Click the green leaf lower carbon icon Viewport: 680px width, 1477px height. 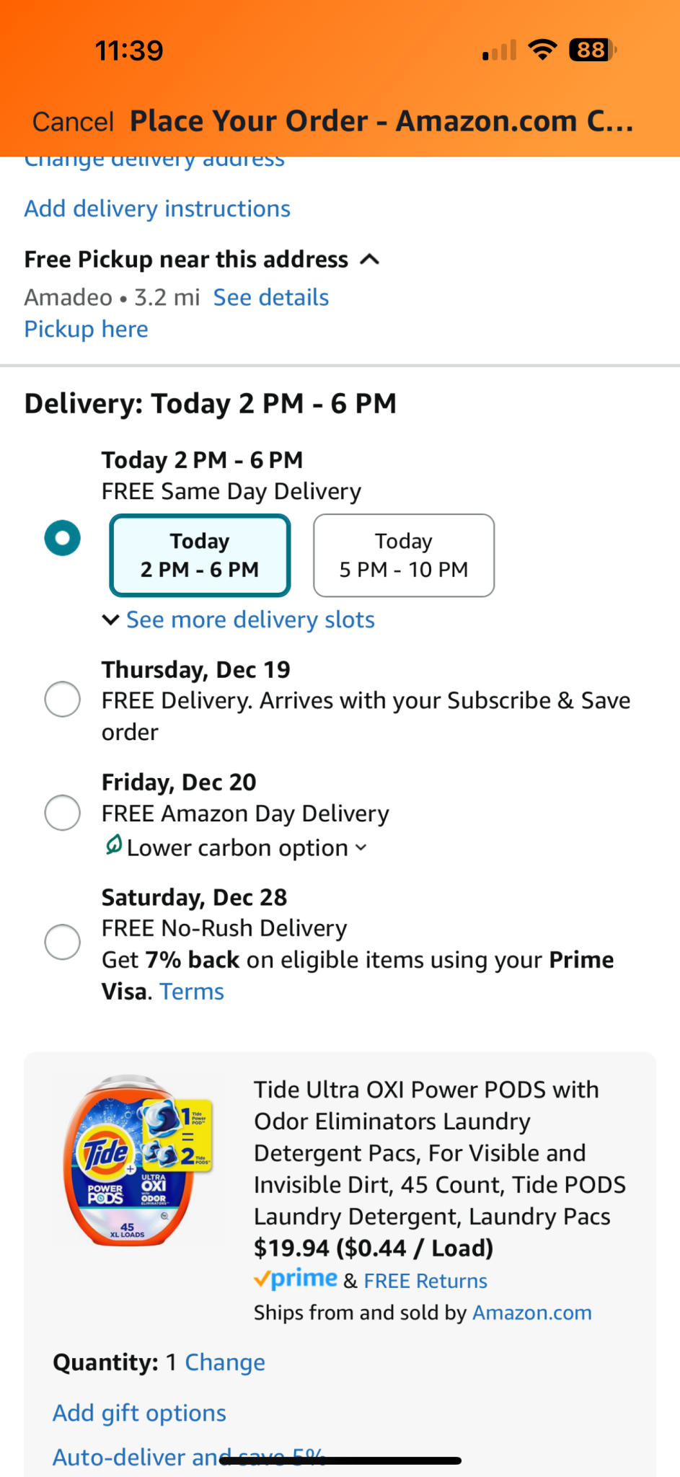click(113, 845)
